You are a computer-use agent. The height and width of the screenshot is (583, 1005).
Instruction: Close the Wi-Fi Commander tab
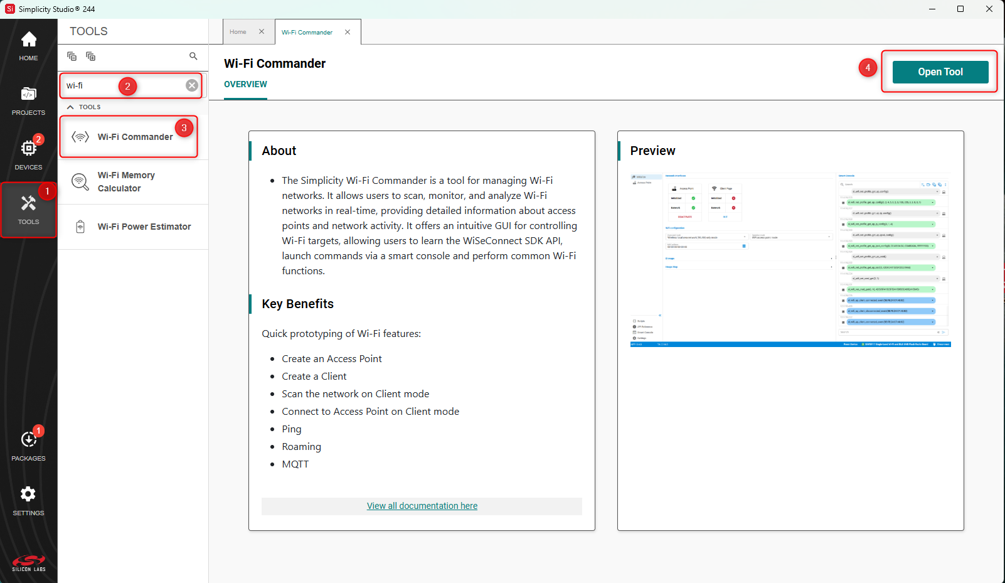point(348,32)
